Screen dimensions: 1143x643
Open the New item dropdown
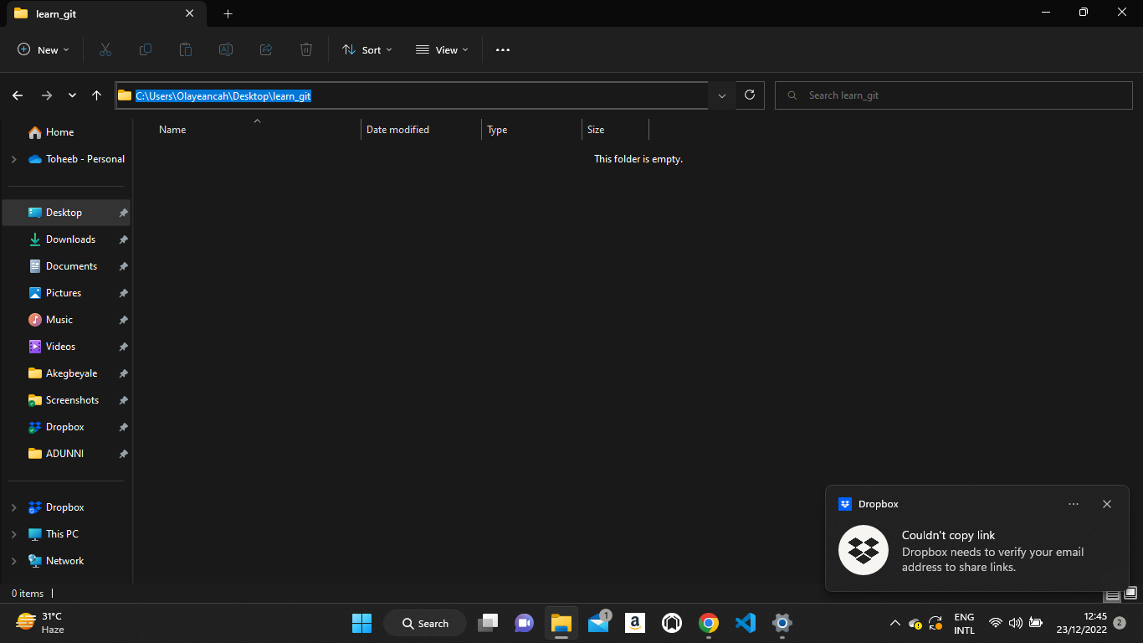point(44,50)
